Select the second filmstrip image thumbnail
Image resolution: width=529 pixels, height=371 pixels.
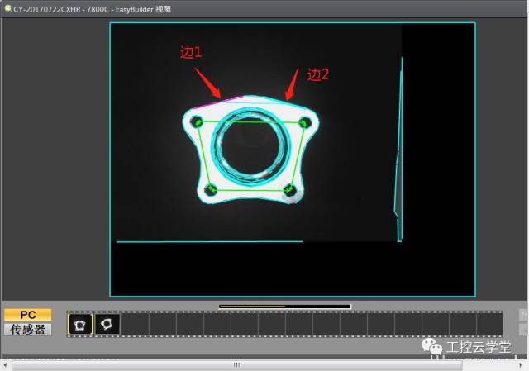pyautogui.click(x=107, y=324)
